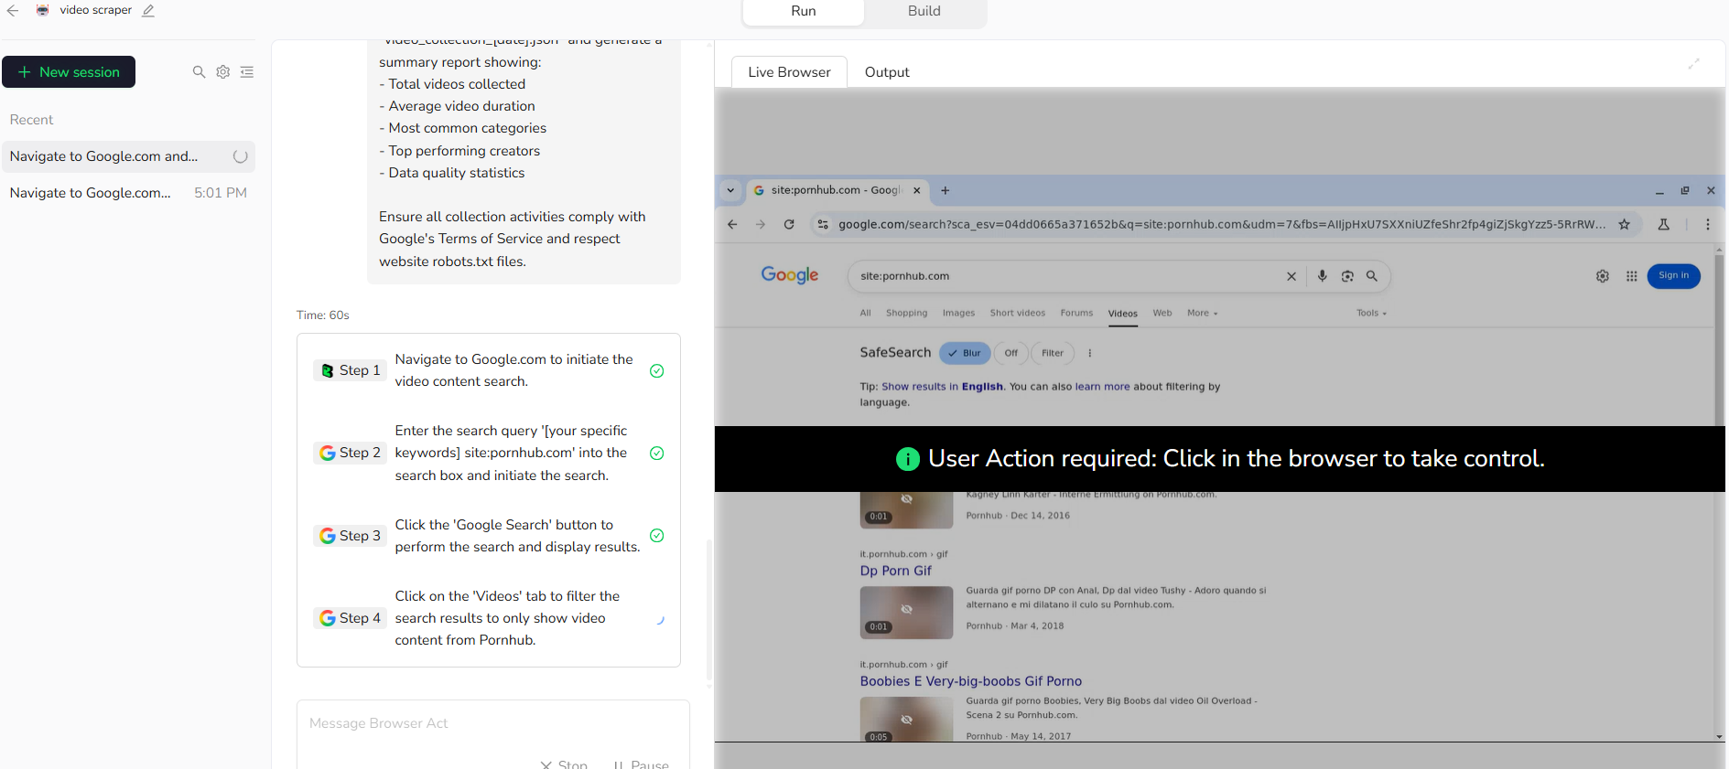Switch to the Forums results tab
This screenshot has height=769, width=1729.
pyautogui.click(x=1076, y=314)
